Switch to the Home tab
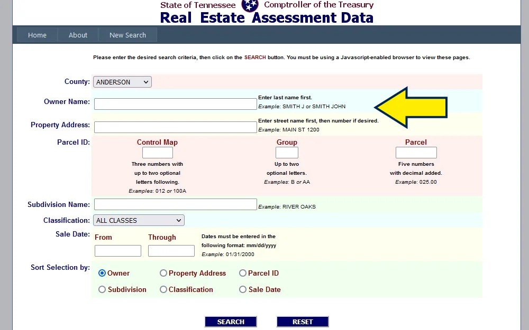Screen dimensions: 529x330 (37, 35)
